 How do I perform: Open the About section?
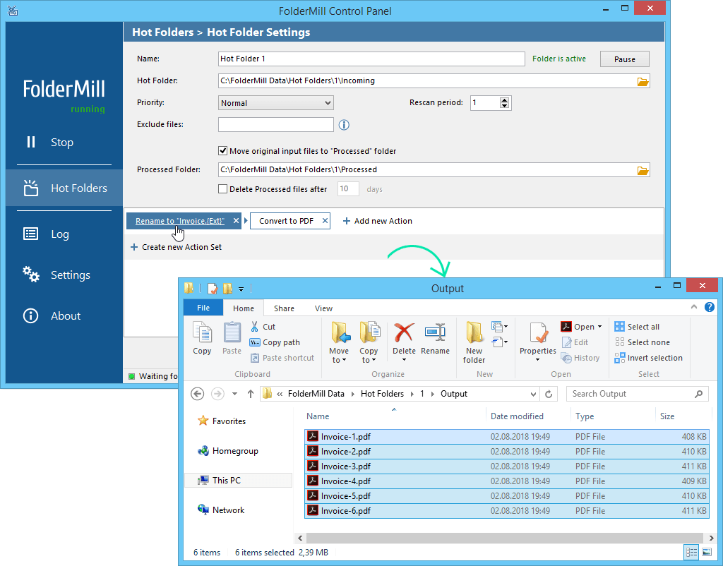pos(52,315)
